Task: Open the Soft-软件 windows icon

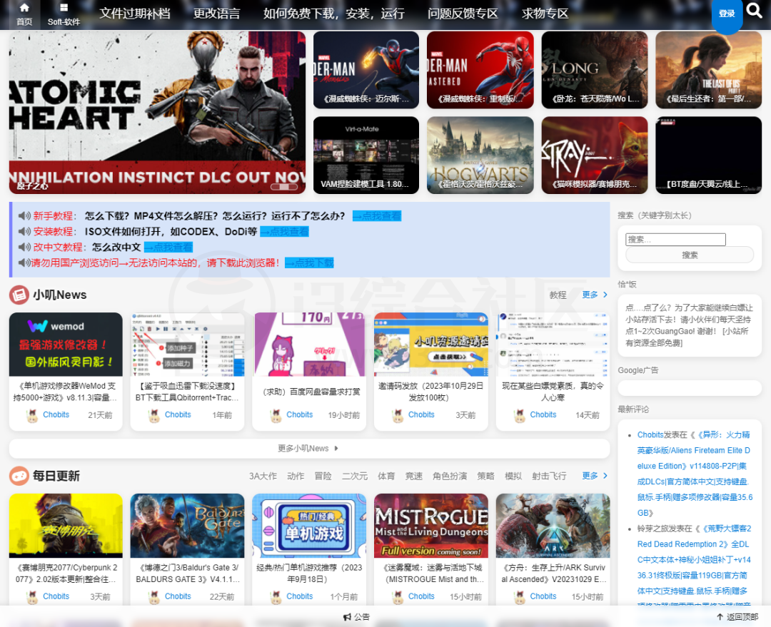Action: (64, 8)
